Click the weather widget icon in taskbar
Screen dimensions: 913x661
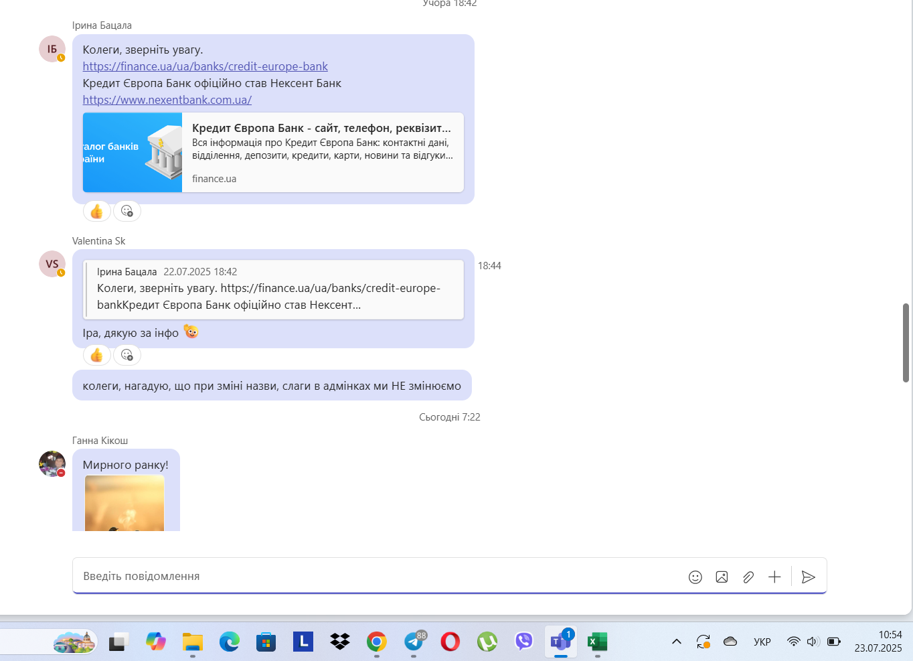pos(74,642)
